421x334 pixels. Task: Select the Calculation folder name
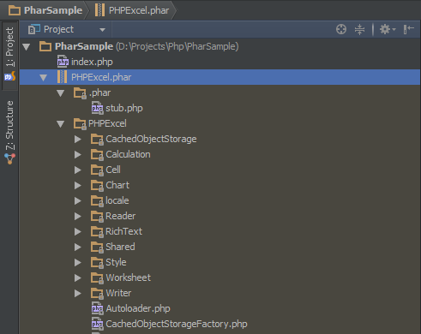[128, 154]
